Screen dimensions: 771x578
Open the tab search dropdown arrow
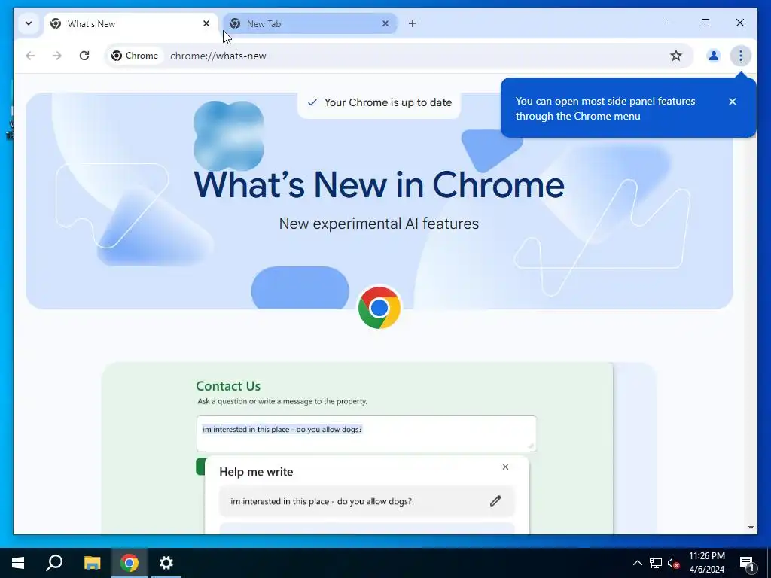(x=29, y=23)
